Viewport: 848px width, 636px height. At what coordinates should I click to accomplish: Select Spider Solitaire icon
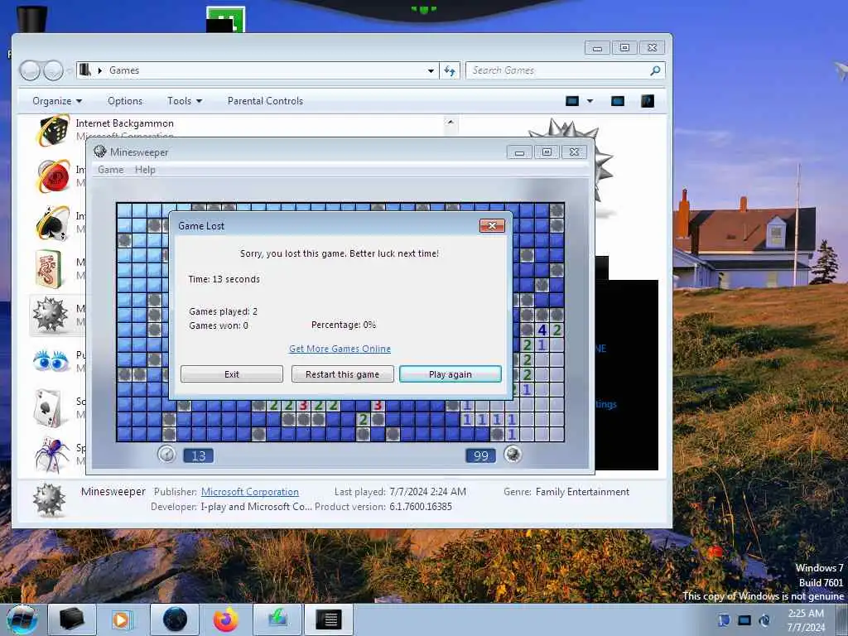[x=51, y=454]
